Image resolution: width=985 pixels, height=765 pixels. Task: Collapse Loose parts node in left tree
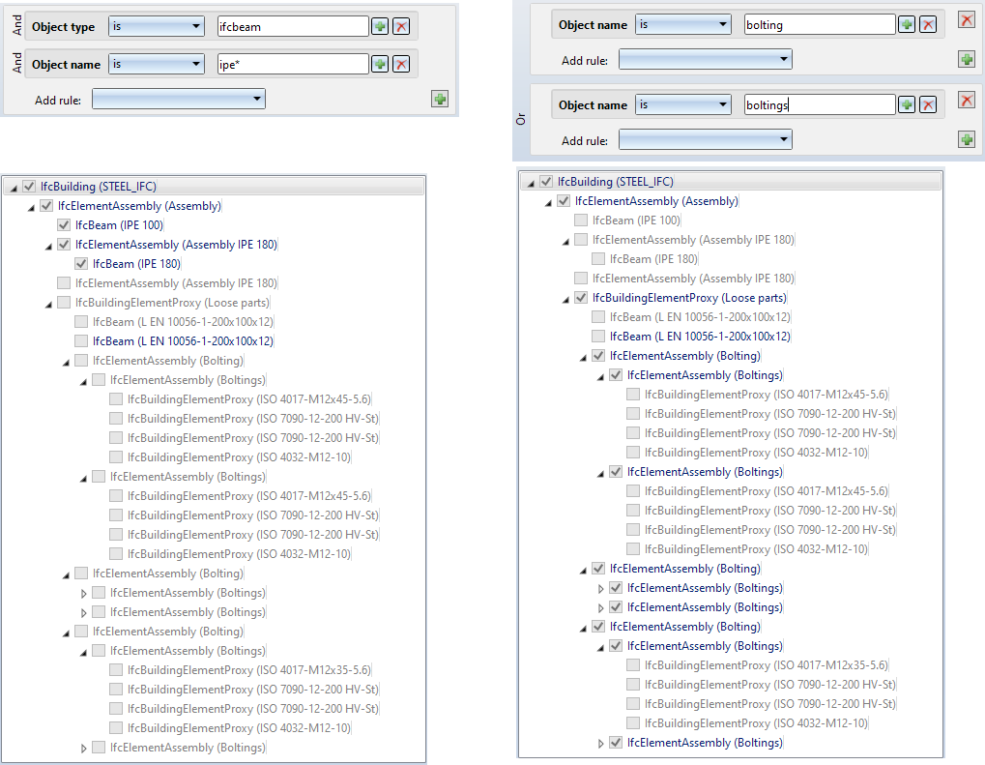[48, 304]
